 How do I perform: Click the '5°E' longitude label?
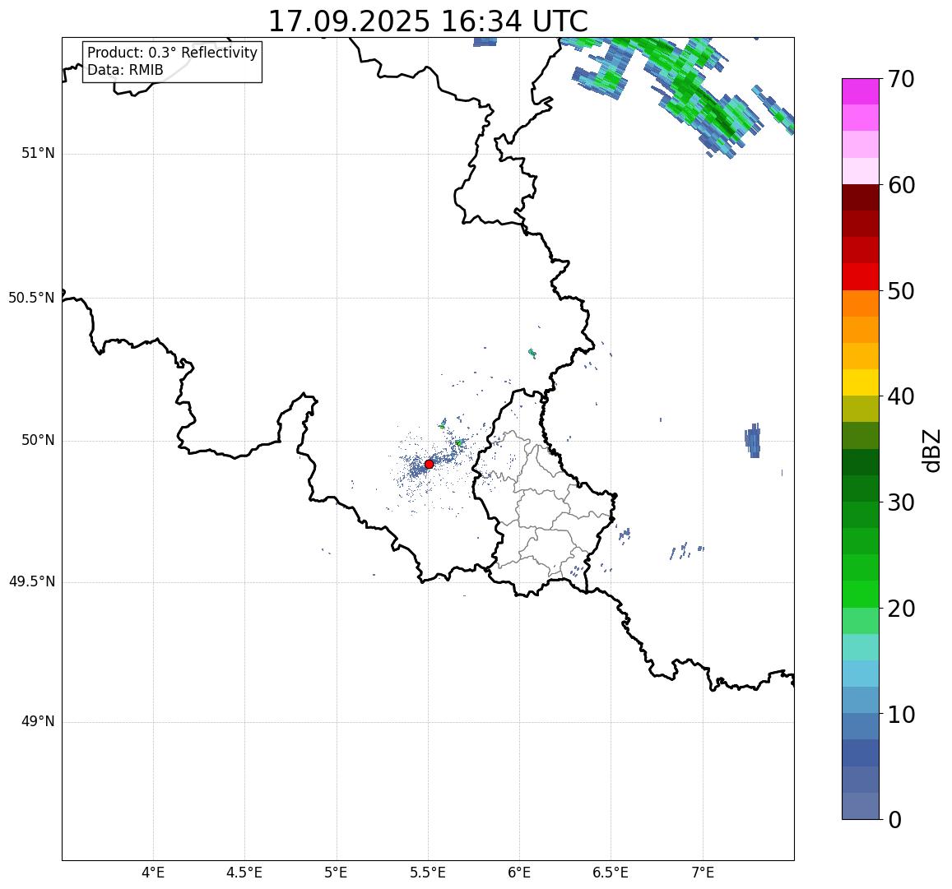click(x=337, y=873)
